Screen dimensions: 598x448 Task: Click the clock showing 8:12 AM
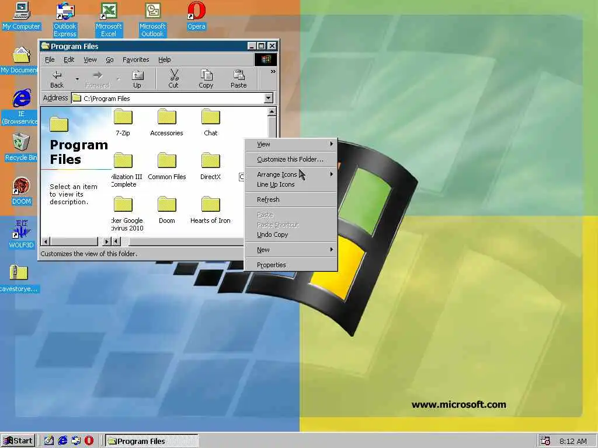pyautogui.click(x=573, y=441)
